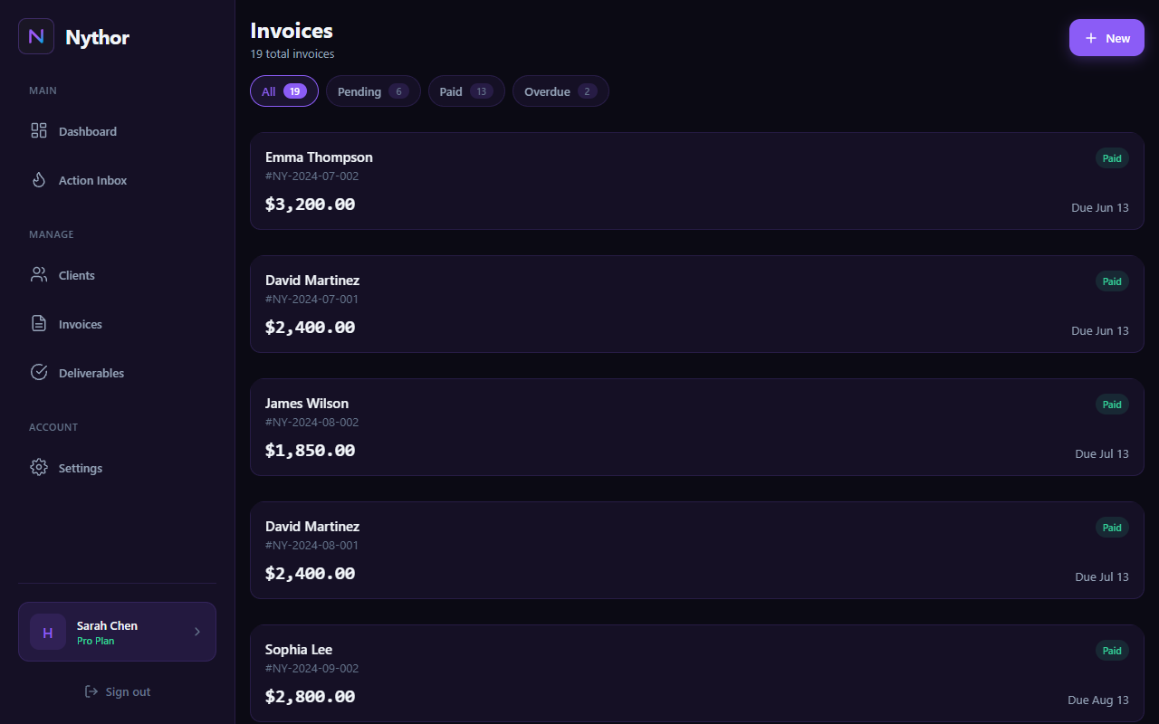Click the Paid badge on Emma Thompson's invoice
This screenshot has width=1159, height=724.
click(x=1112, y=157)
